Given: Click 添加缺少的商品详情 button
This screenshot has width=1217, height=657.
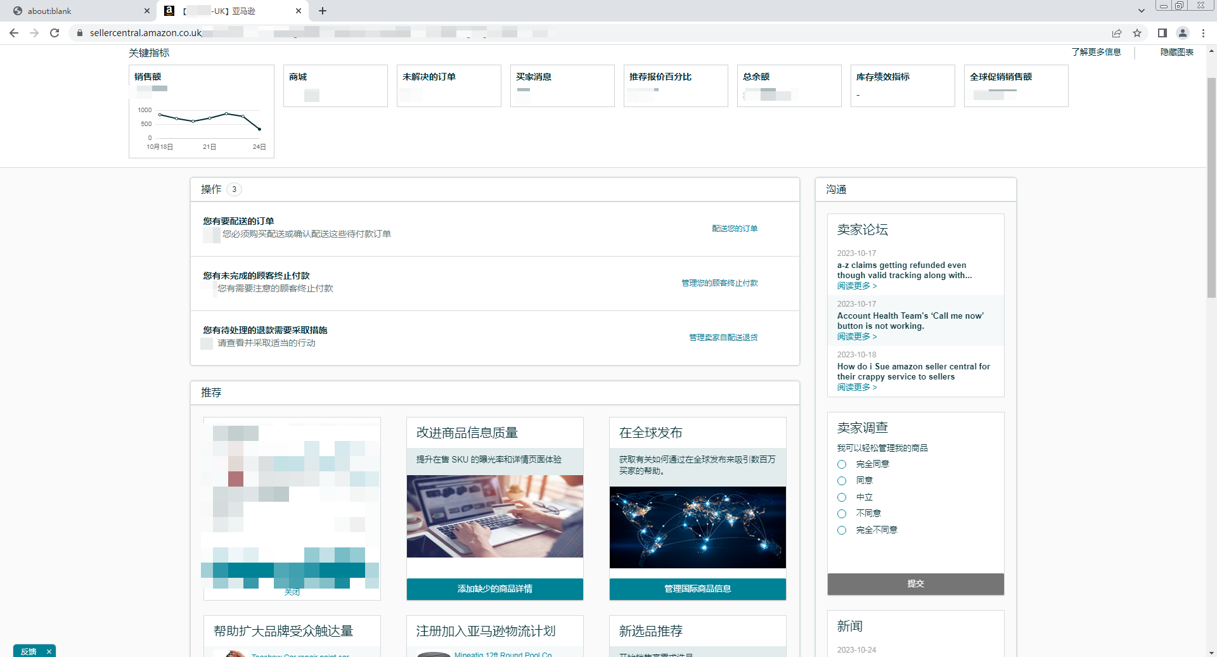Looking at the screenshot, I should [495, 589].
